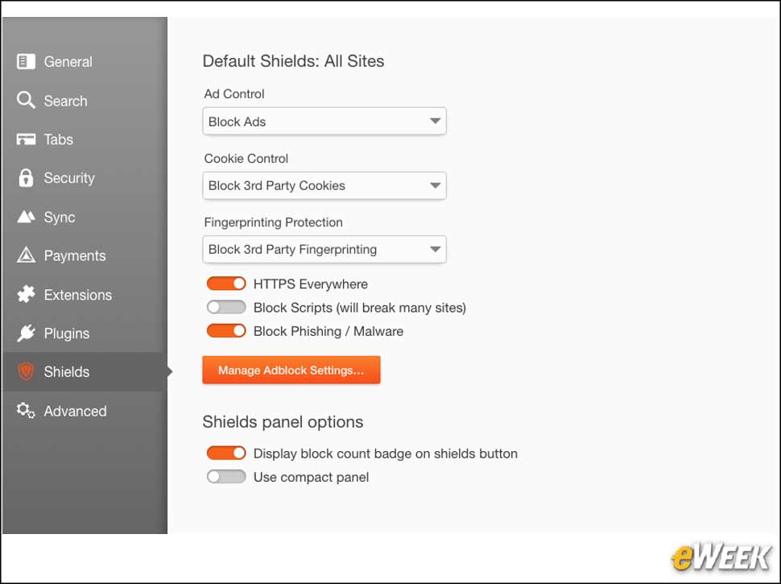Toggle Display block count badge option
781x584 pixels.
pyautogui.click(x=226, y=453)
